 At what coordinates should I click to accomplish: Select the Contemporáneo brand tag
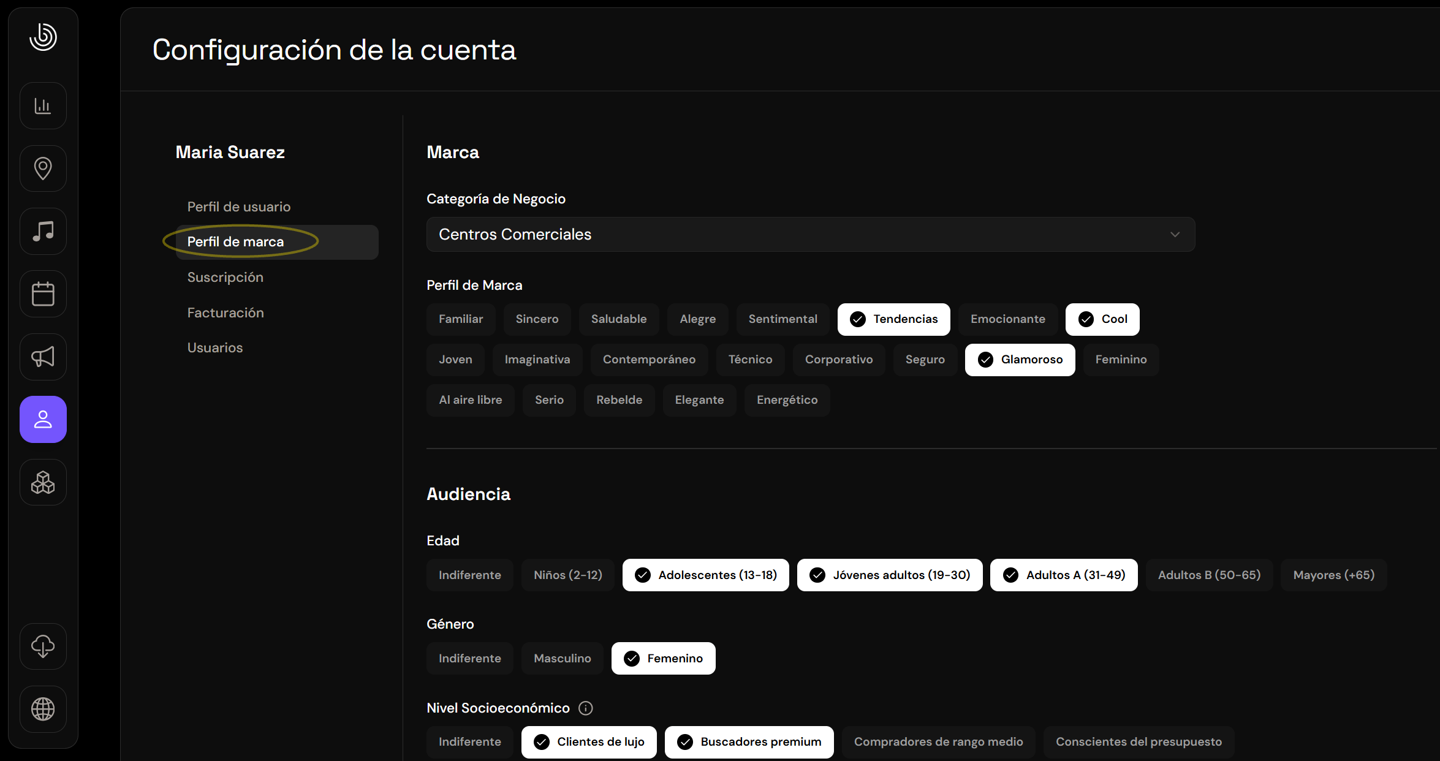point(649,360)
